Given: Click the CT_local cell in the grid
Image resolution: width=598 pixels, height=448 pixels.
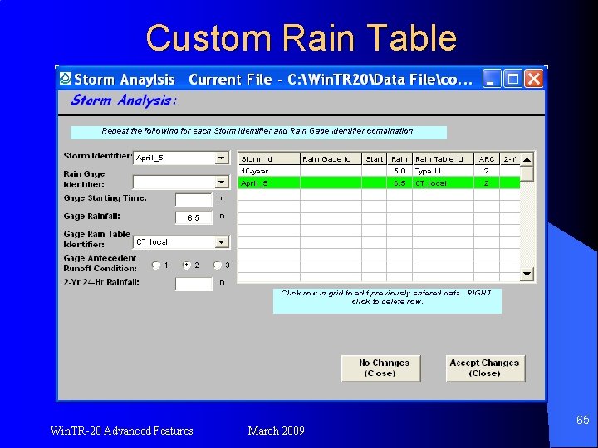Looking at the screenshot, I should 444,183.
